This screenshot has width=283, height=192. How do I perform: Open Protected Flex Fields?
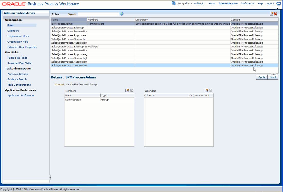pyautogui.click(x=19, y=63)
